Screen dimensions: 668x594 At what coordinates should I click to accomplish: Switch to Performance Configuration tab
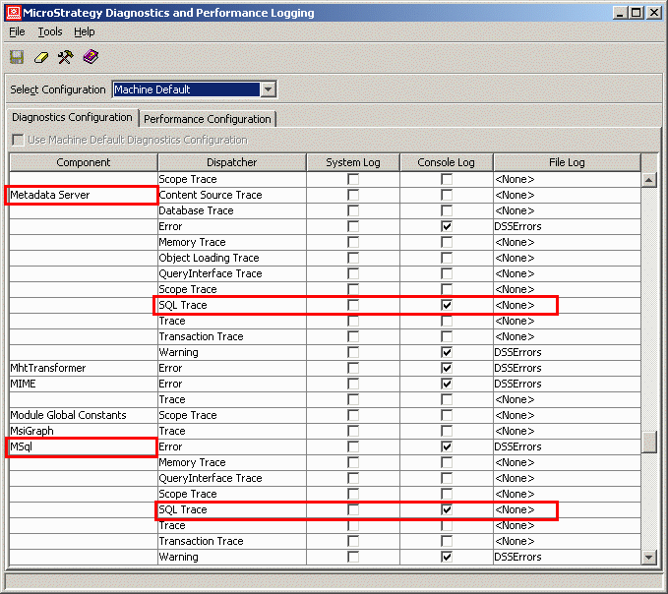pyautogui.click(x=207, y=119)
